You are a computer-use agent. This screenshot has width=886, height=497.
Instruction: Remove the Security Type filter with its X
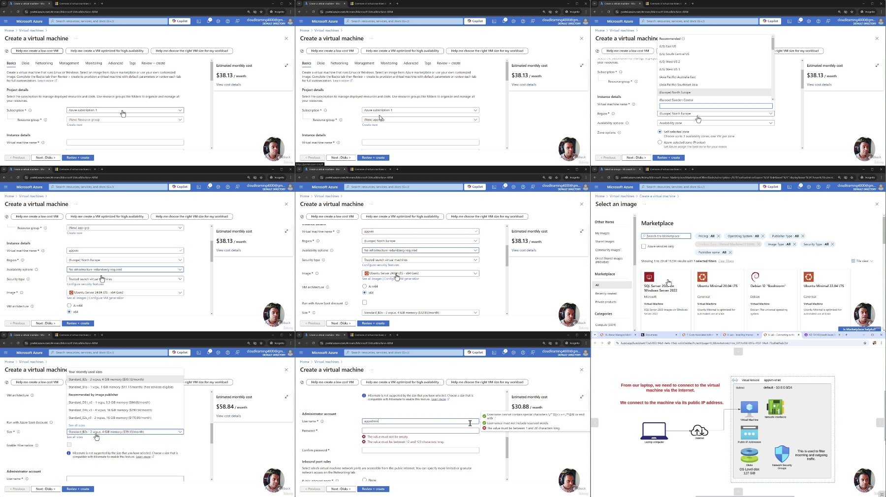[x=832, y=244]
